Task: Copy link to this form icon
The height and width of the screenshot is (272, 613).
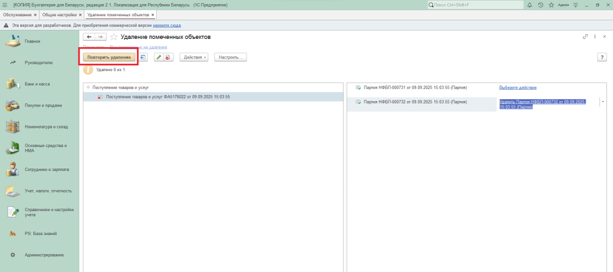Action: point(585,37)
